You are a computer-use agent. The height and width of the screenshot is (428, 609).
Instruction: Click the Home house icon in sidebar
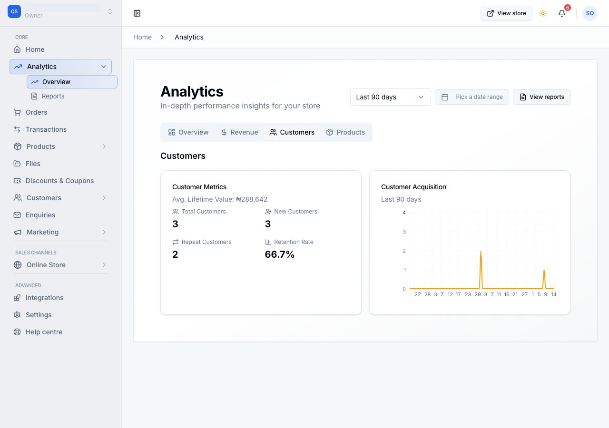click(17, 49)
